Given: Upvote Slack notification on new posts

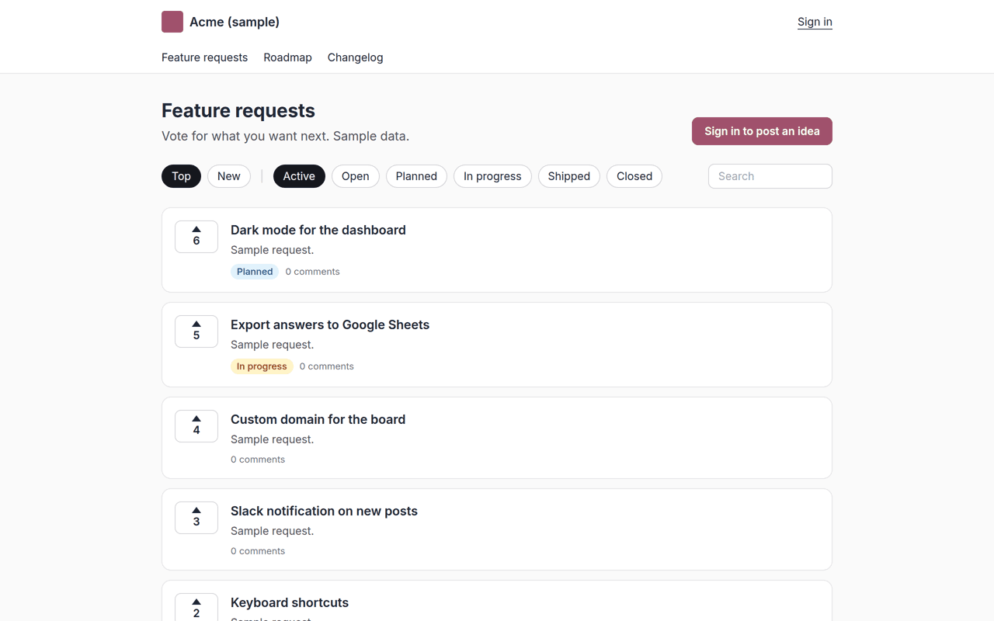Looking at the screenshot, I should [x=196, y=518].
